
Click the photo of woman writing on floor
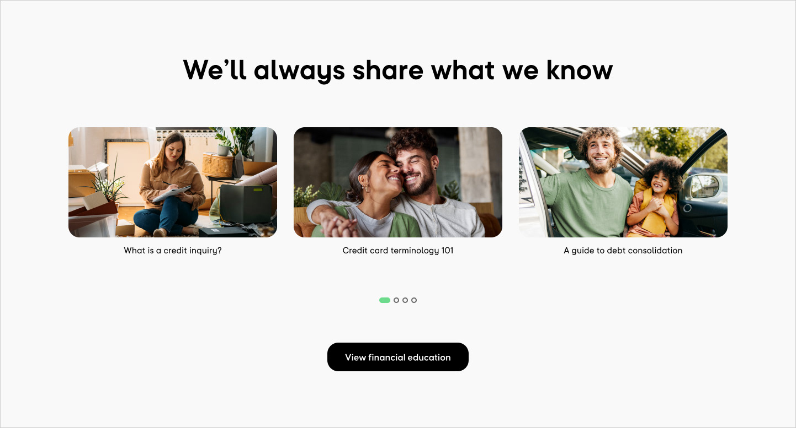173,182
